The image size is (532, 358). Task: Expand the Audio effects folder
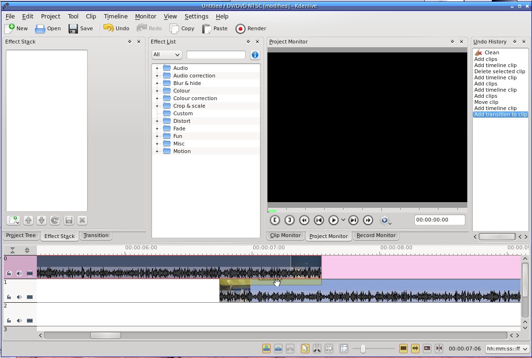(x=157, y=68)
